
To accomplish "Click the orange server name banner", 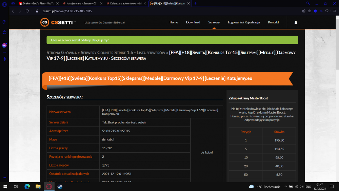I will [x=167, y=78].
